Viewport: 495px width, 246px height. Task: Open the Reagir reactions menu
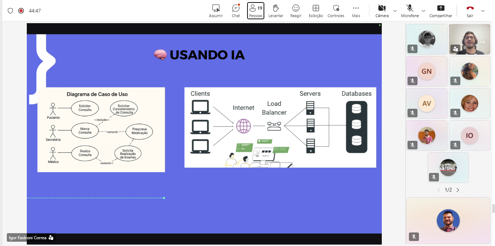point(296,10)
